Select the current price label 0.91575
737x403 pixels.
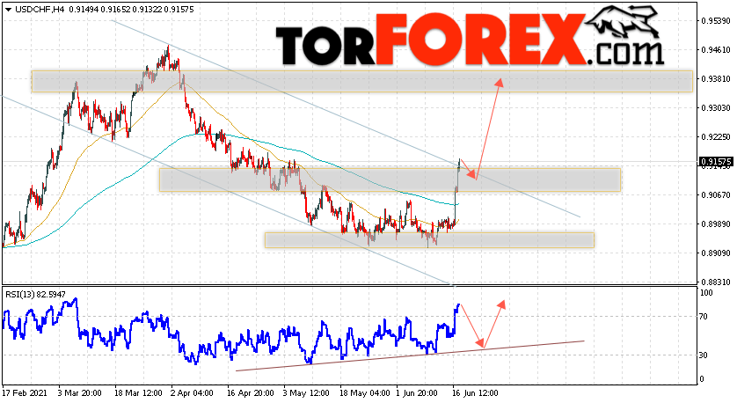point(716,162)
